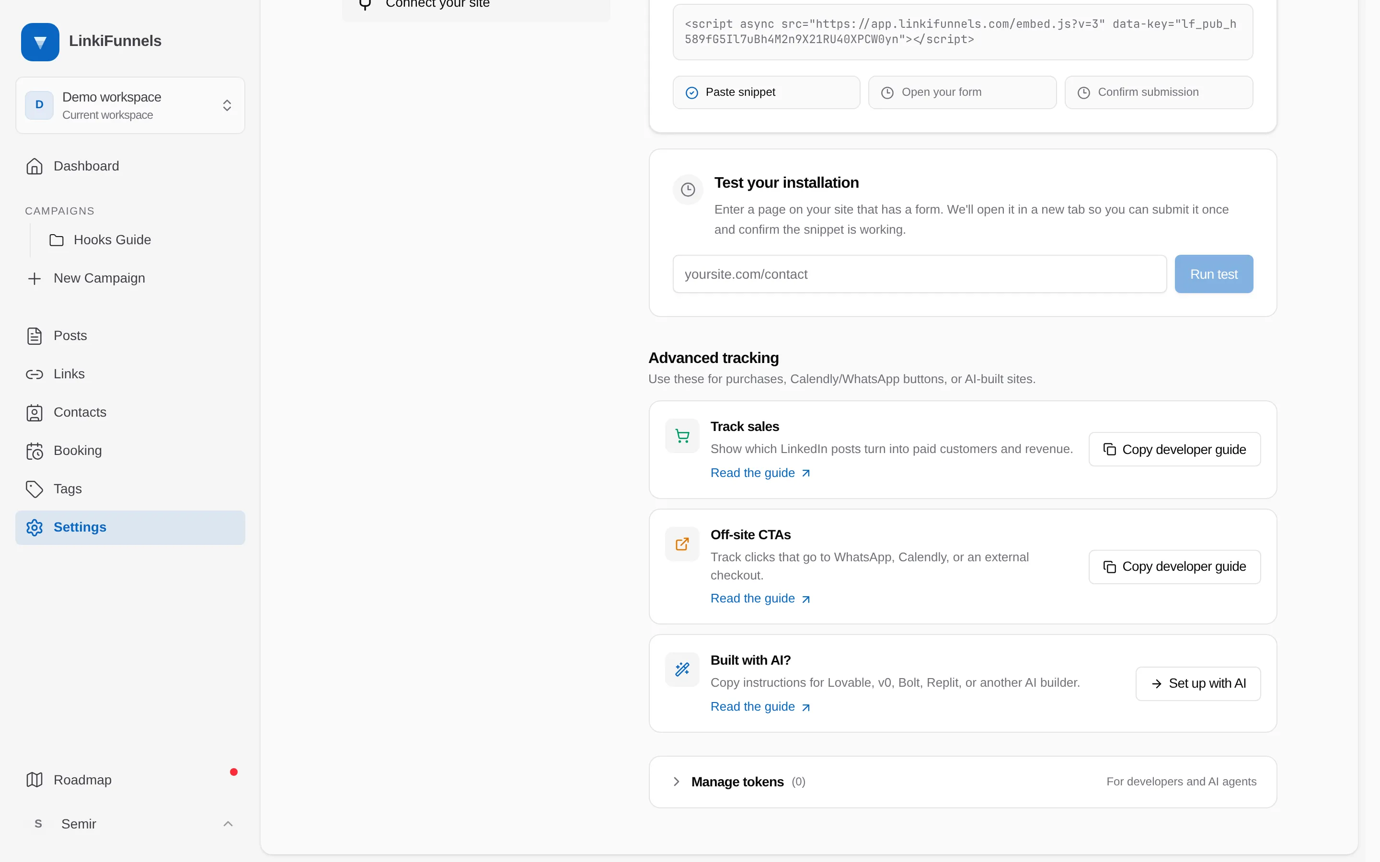Click the Track sales cart icon
Screen dimensions: 1380x862
point(682,436)
